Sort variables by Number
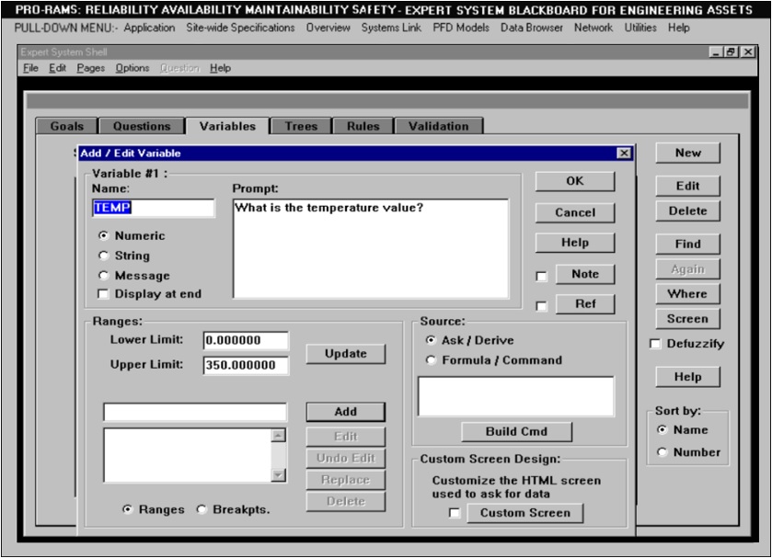Screen dimensions: 772x558 click(663, 451)
